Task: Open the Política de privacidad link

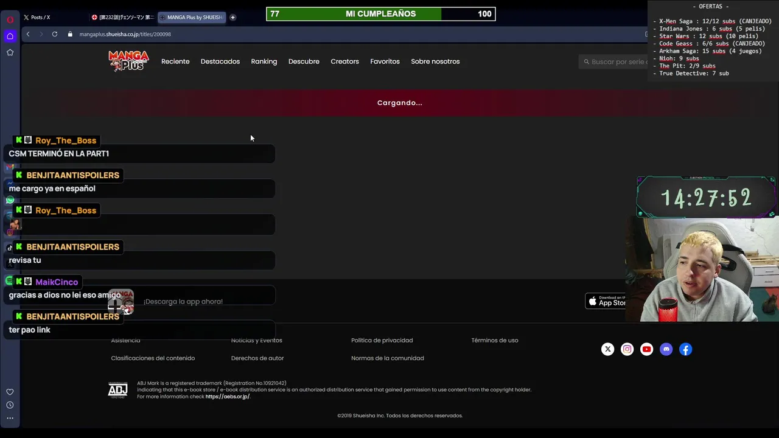Action: 382,340
